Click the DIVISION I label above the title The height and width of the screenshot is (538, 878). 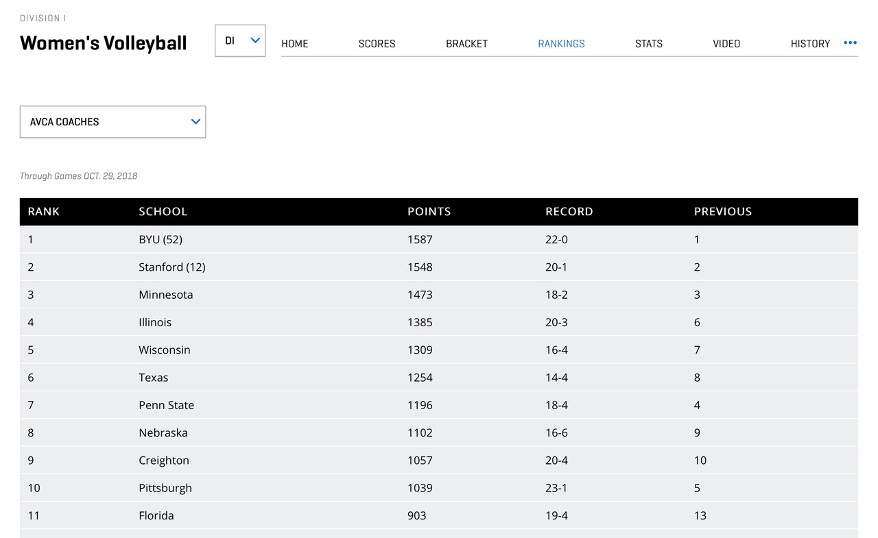43,19
